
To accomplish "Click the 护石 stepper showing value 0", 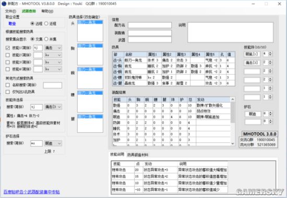I will point(270,121).
